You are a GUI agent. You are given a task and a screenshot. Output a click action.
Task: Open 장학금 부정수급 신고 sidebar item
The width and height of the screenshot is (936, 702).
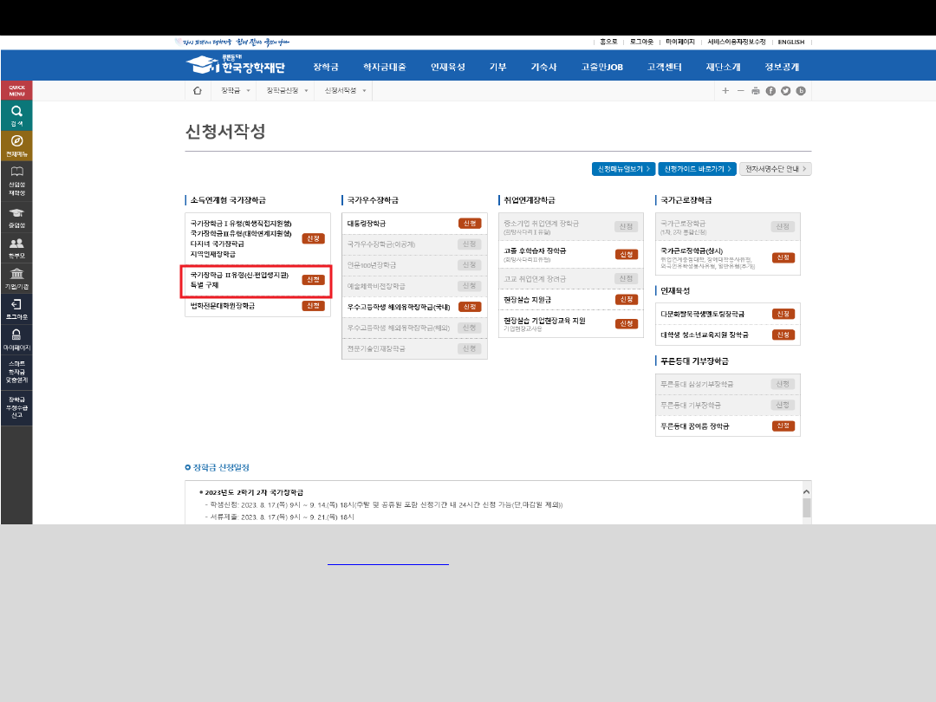(x=16, y=407)
